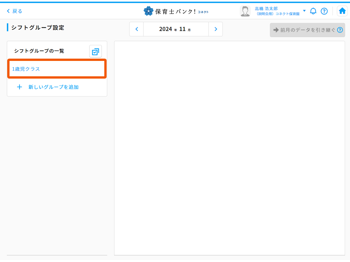Click the sakura flower logo

click(149, 11)
